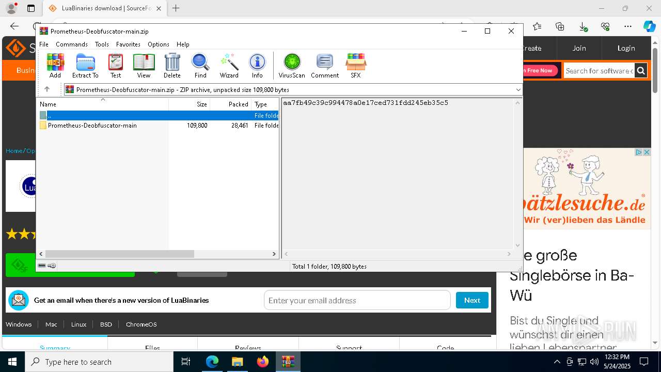Image resolution: width=661 pixels, height=372 pixels.
Task: Open the File menu
Action: [x=44, y=44]
